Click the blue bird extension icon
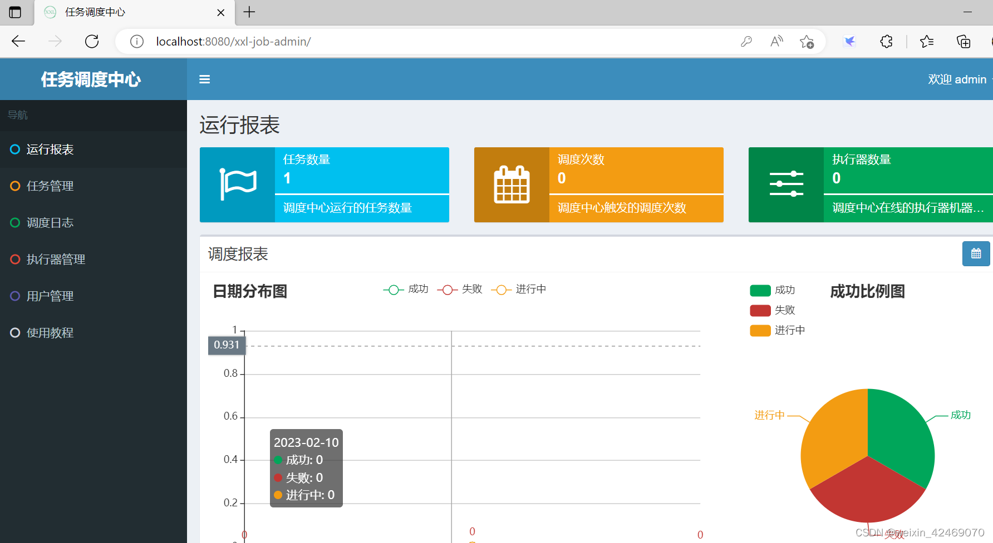This screenshot has width=993, height=543. (849, 42)
